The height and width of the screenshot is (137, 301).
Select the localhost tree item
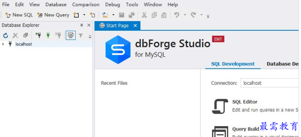[24, 44]
